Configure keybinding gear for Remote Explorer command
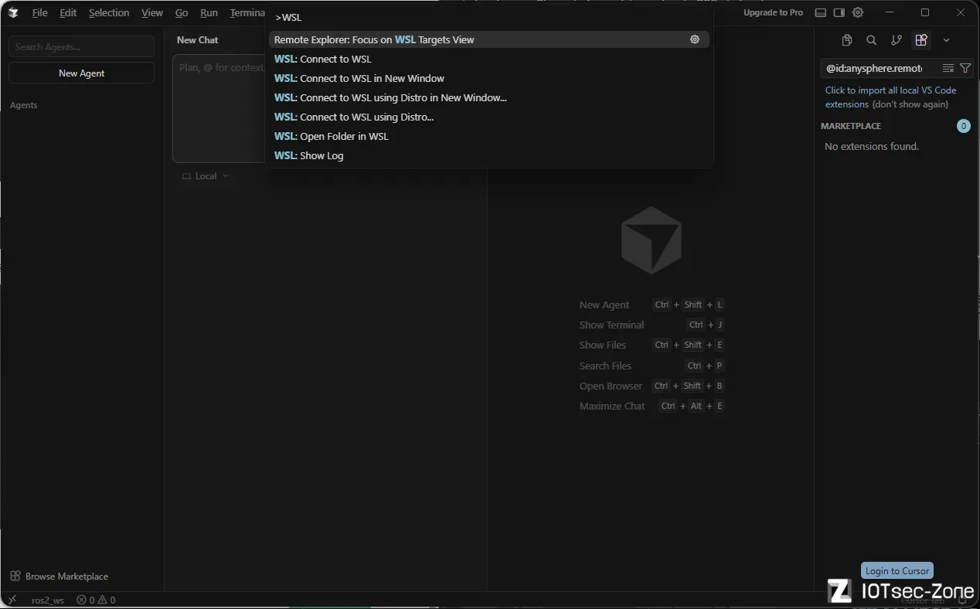The height and width of the screenshot is (609, 980). click(695, 39)
